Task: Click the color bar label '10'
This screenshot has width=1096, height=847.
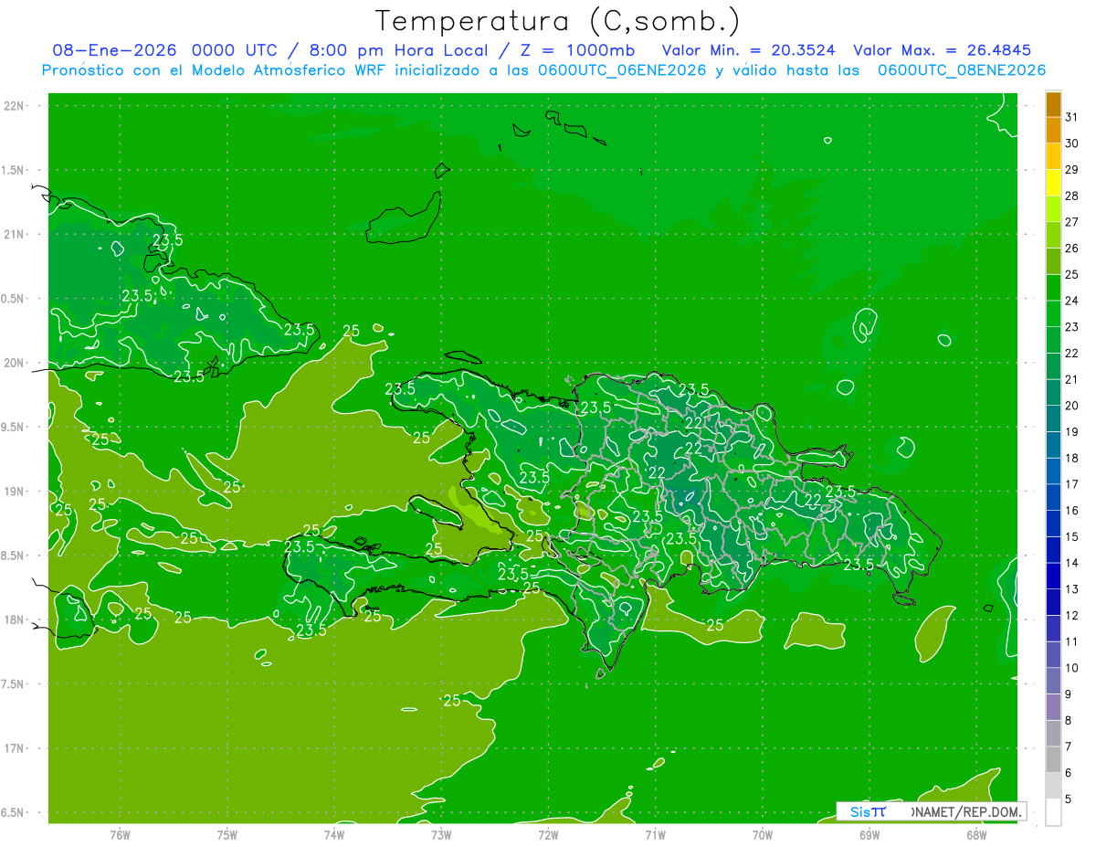Action: (x=1072, y=668)
